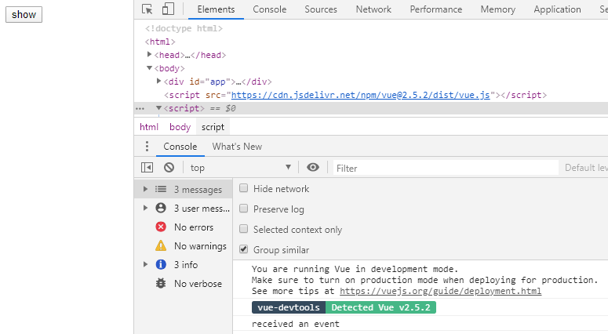Image resolution: width=608 pixels, height=334 pixels.
Task: Select the body breadcrumb
Action: pyautogui.click(x=180, y=127)
